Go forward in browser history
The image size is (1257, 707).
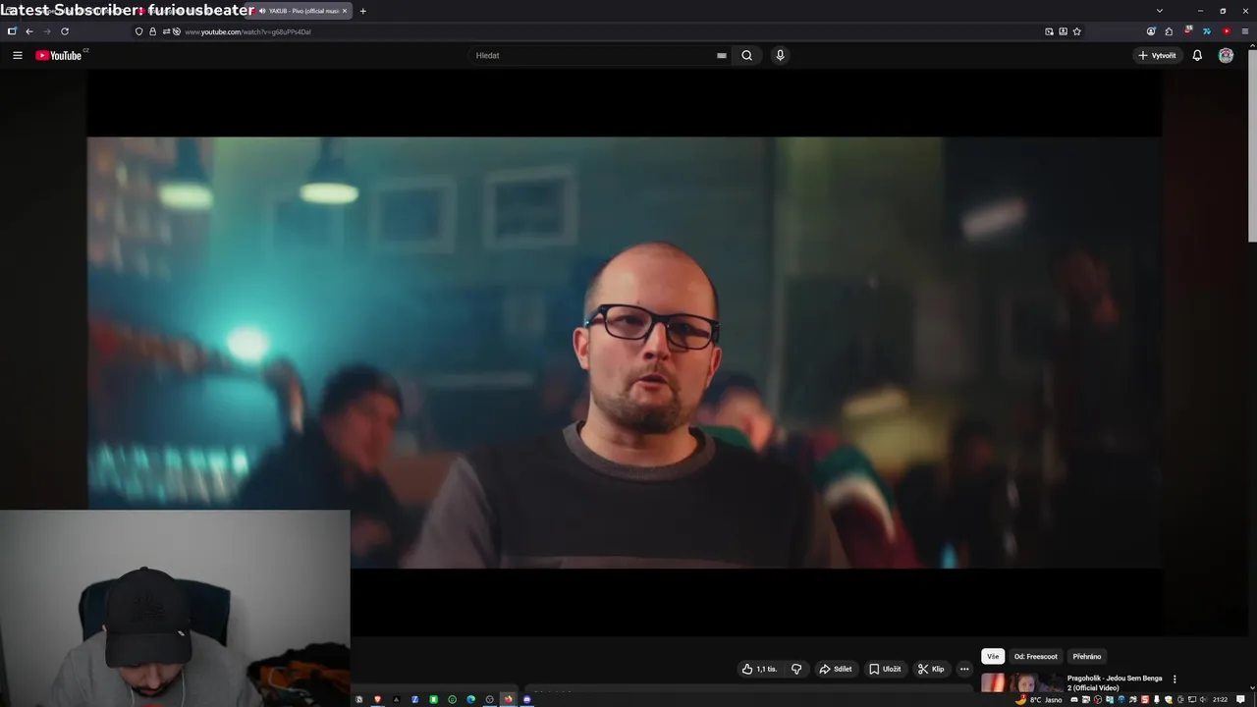click(x=46, y=31)
